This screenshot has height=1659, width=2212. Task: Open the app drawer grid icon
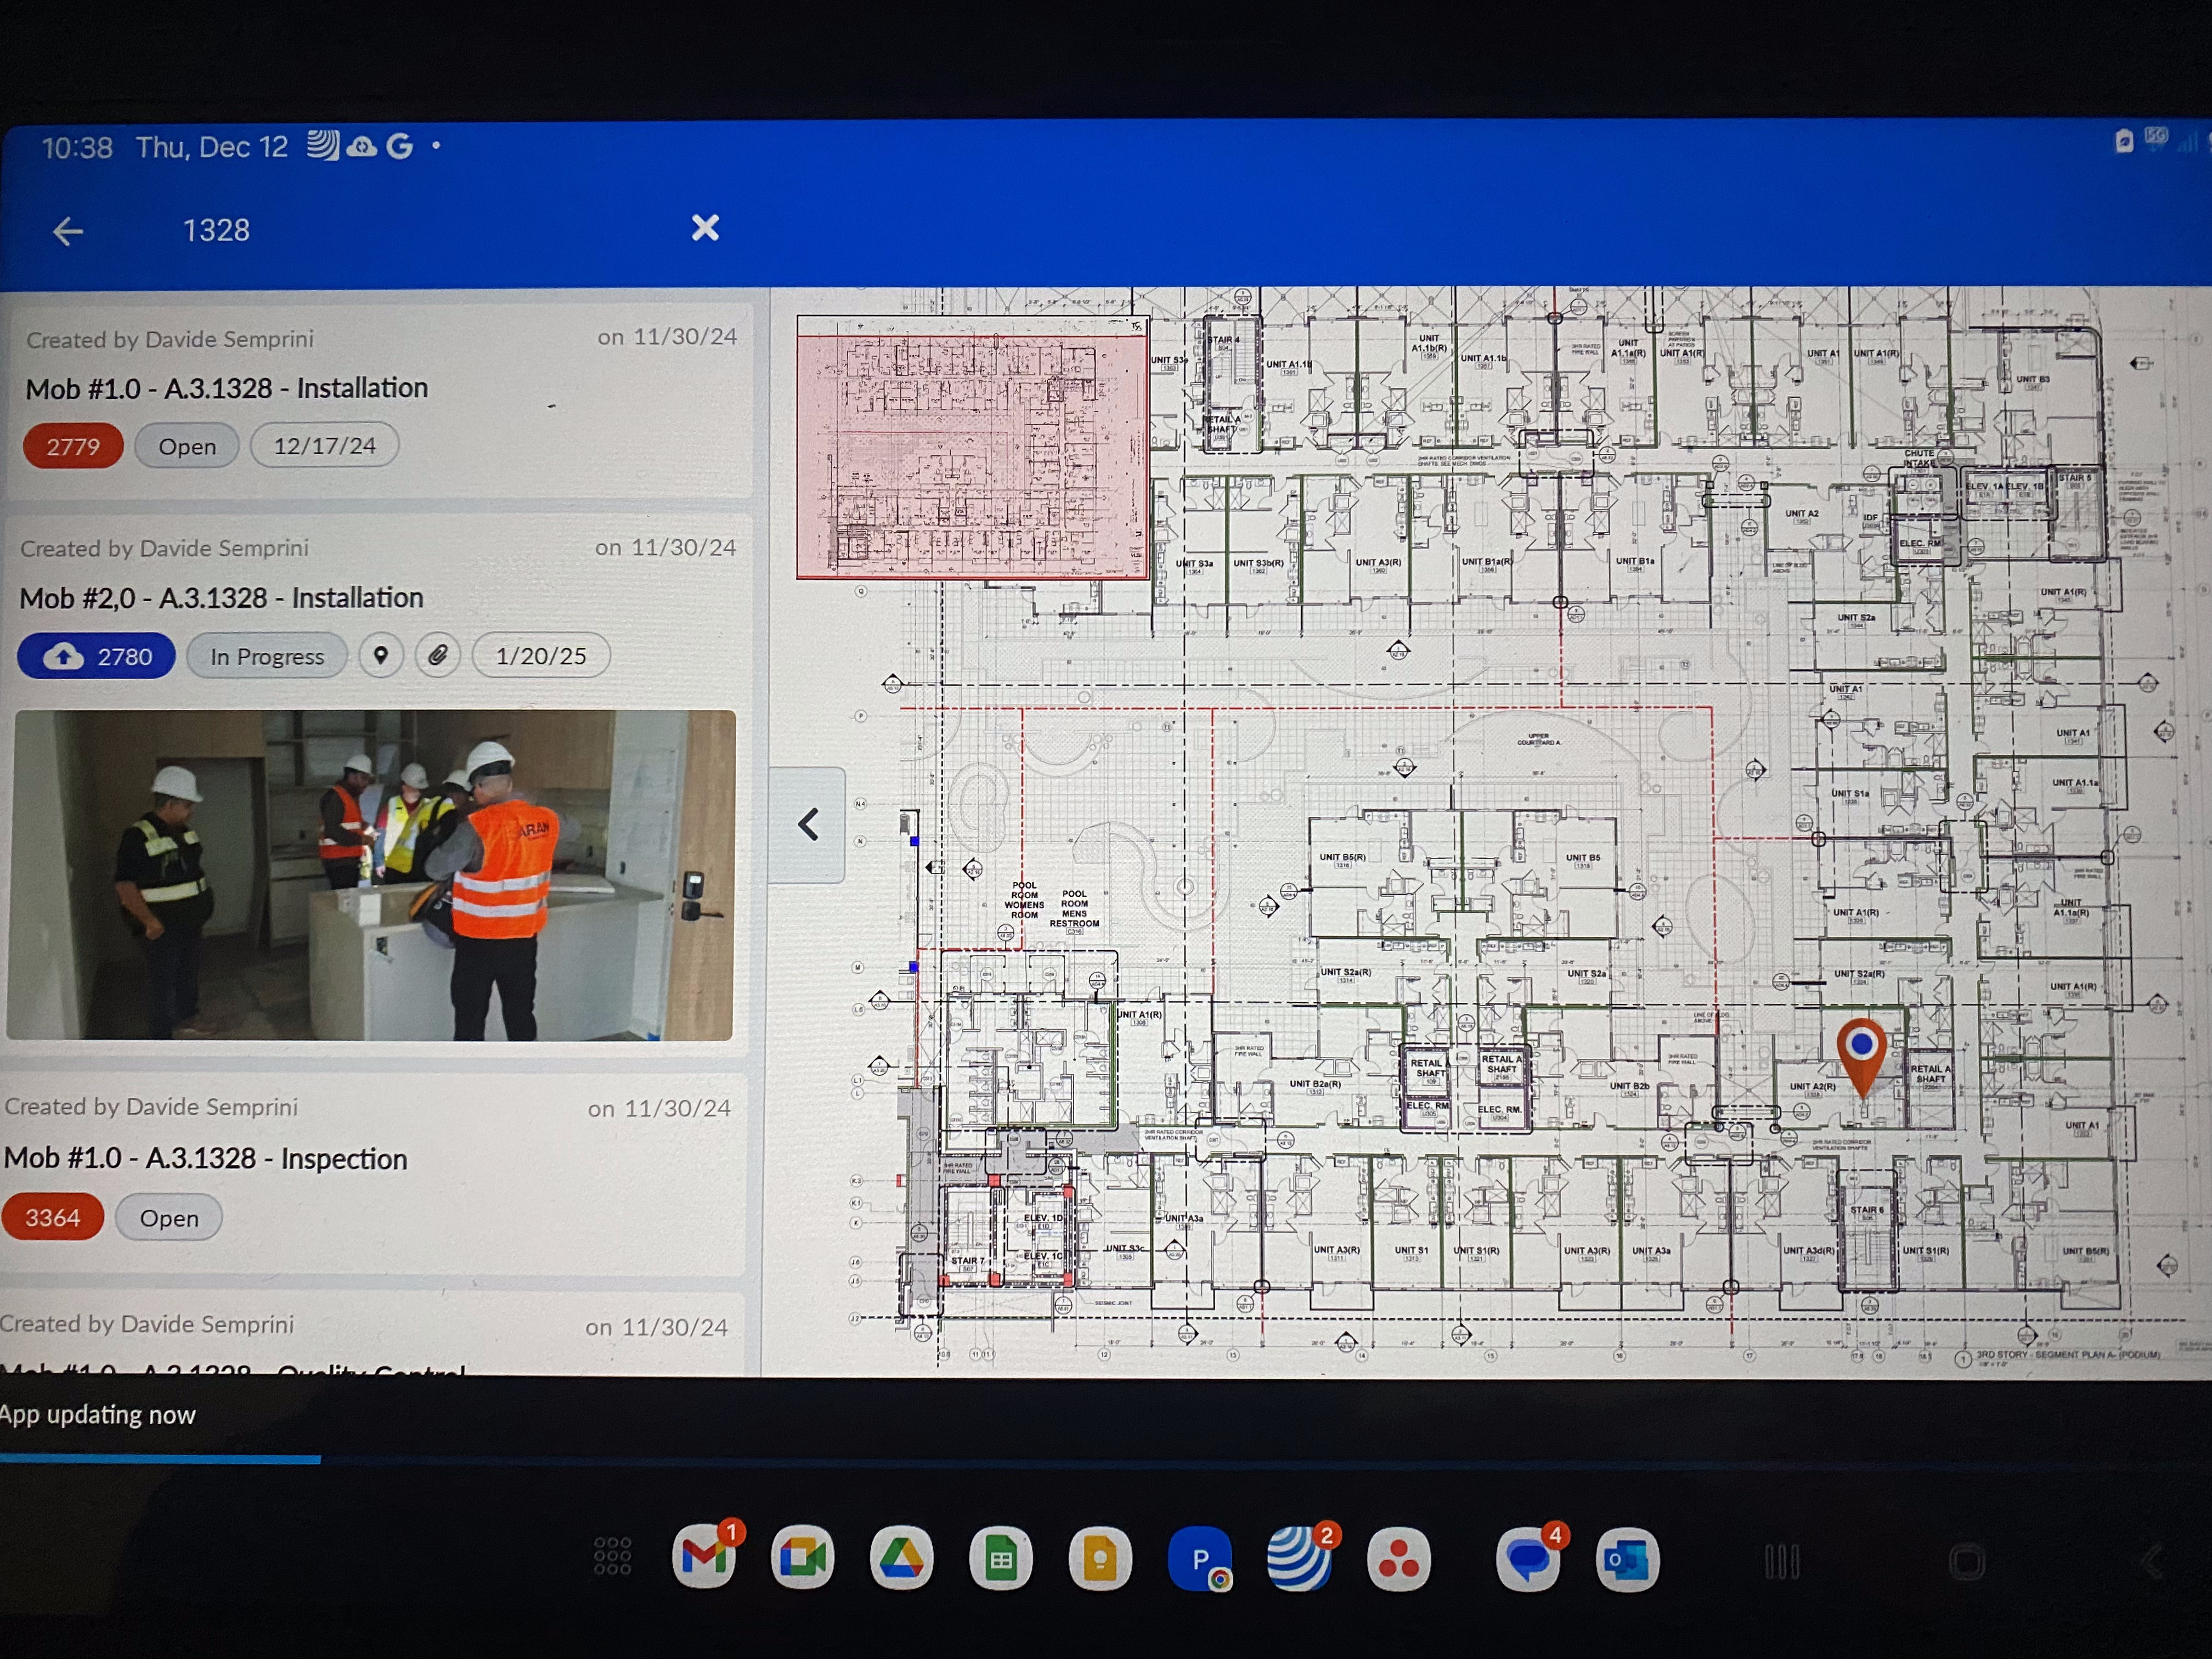click(x=612, y=1556)
